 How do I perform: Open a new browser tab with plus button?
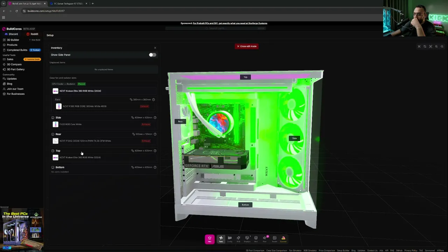coord(92,3)
